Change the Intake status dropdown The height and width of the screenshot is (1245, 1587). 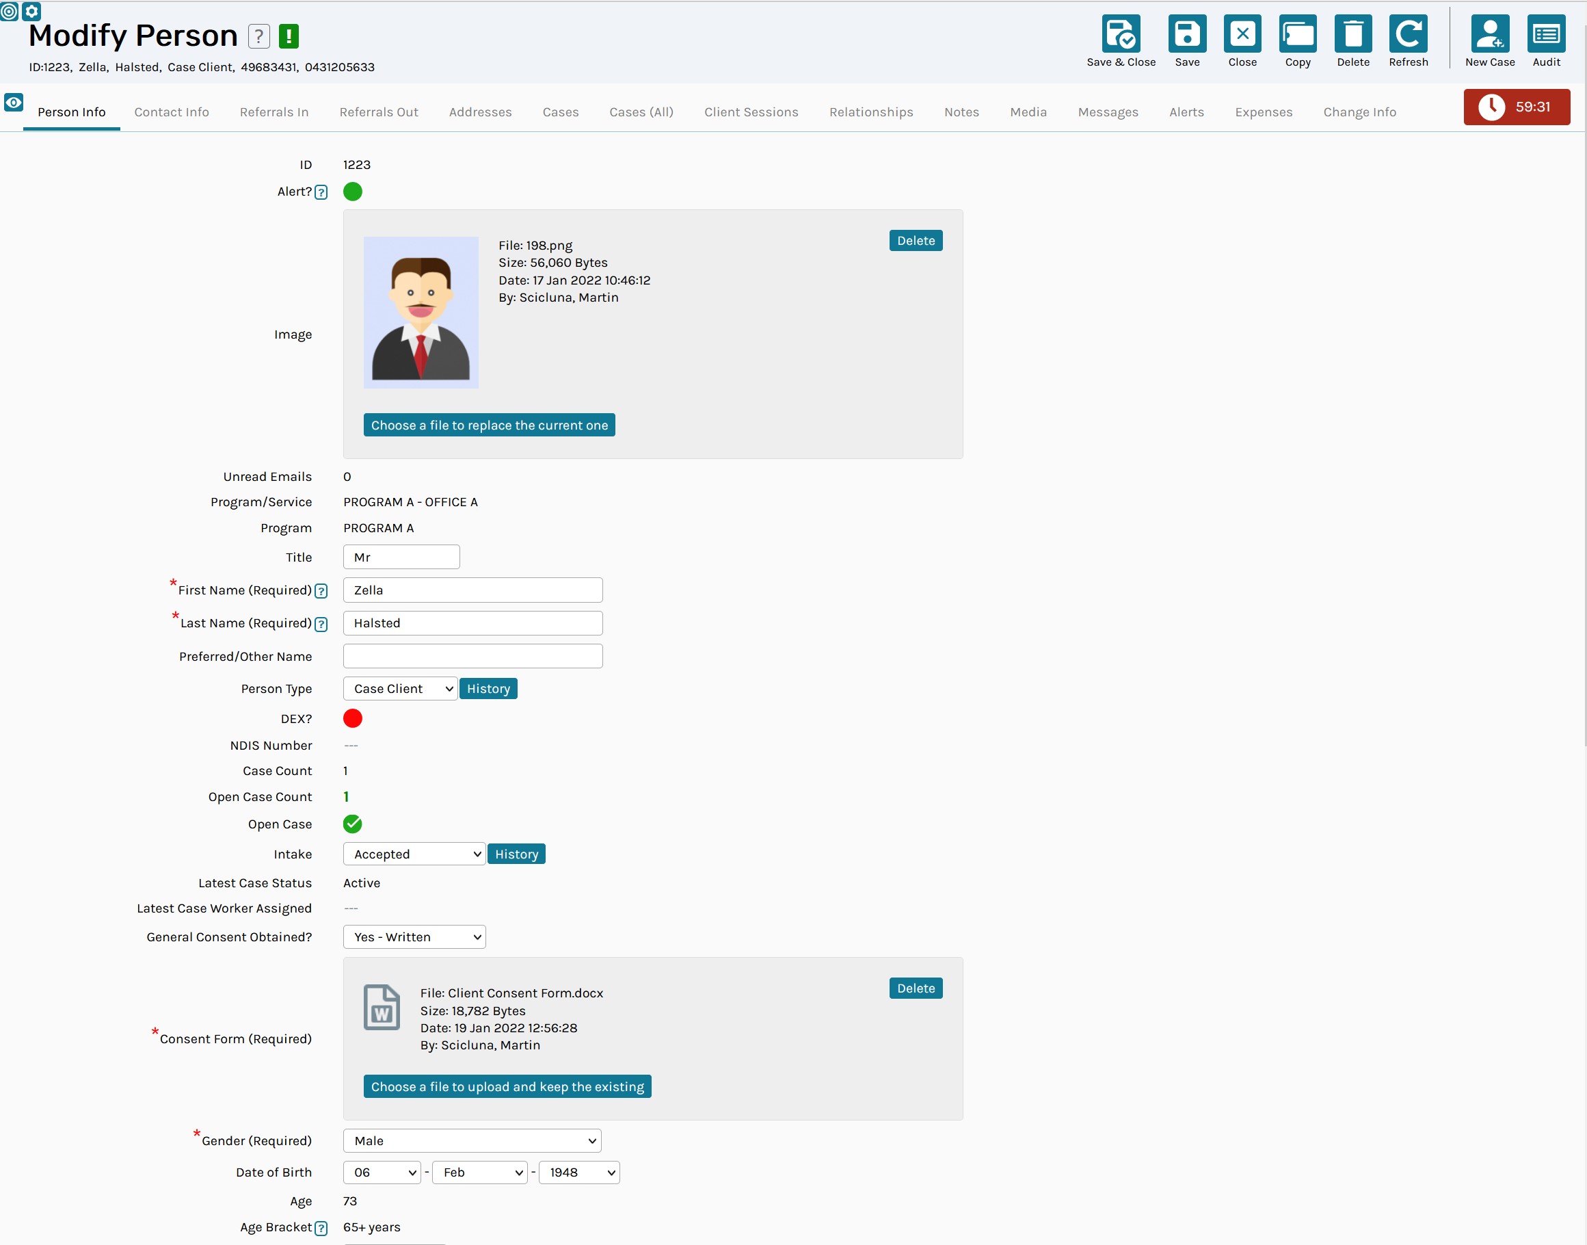[412, 854]
